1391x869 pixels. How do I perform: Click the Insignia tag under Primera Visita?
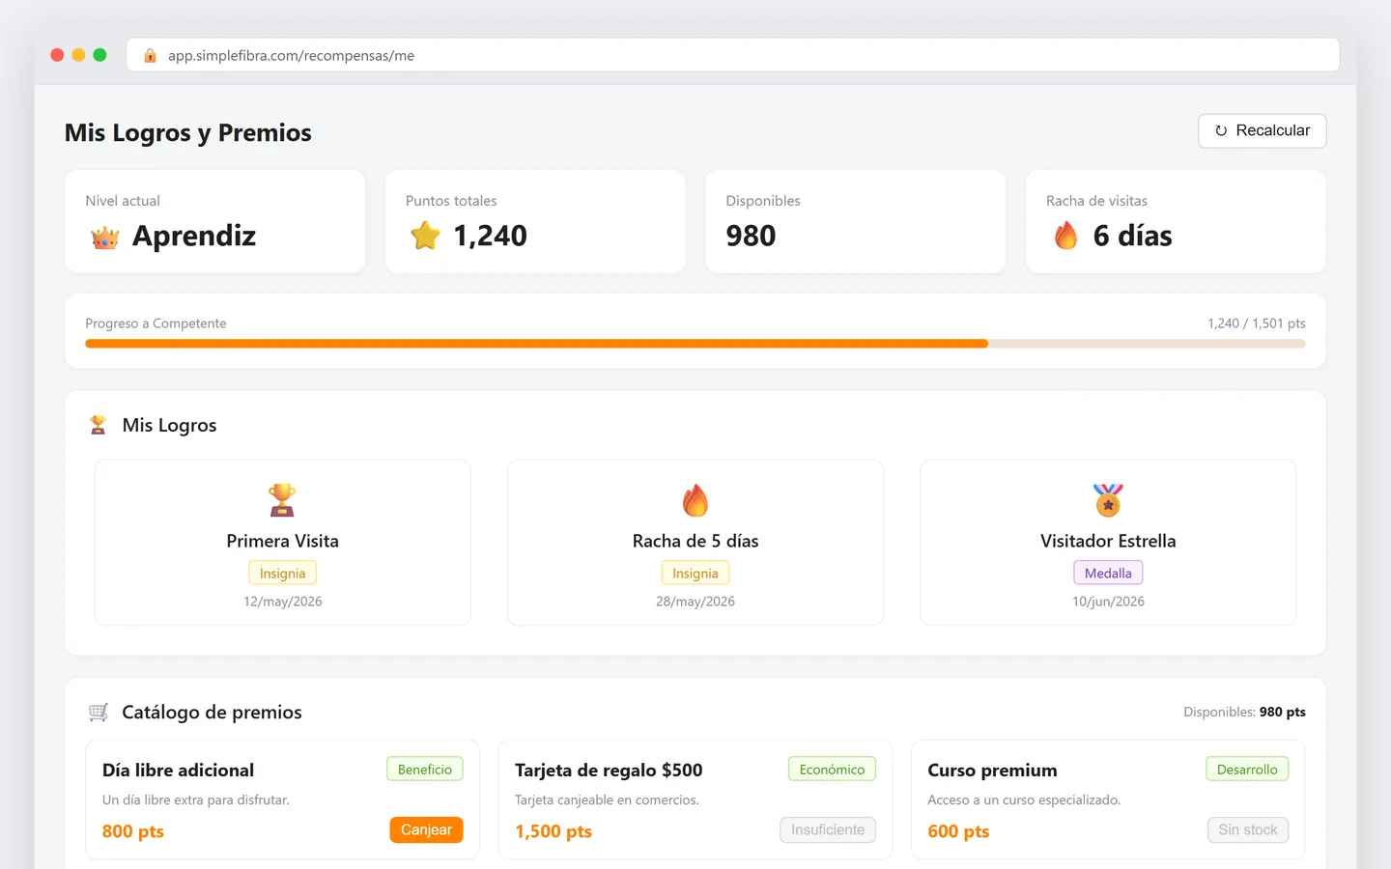pos(282,573)
